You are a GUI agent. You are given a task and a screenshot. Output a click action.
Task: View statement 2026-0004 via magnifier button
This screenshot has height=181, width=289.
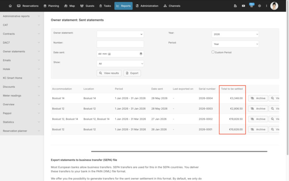(x=274, y=98)
